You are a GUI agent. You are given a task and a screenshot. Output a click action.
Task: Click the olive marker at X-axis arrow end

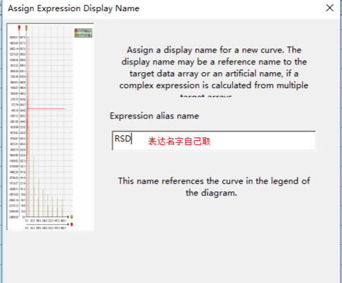72,217
